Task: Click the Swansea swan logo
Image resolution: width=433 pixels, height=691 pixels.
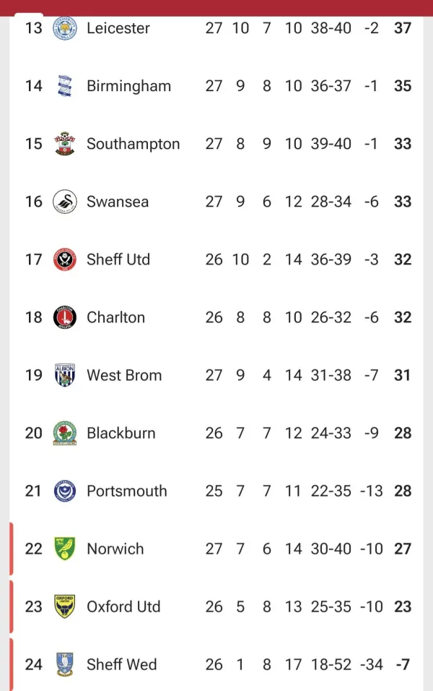Action: [x=65, y=202]
